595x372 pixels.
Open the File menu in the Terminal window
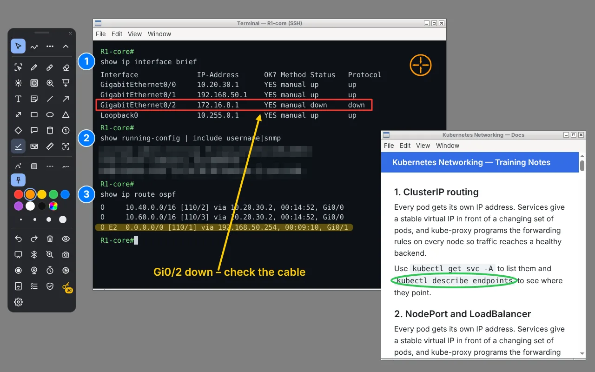click(101, 34)
